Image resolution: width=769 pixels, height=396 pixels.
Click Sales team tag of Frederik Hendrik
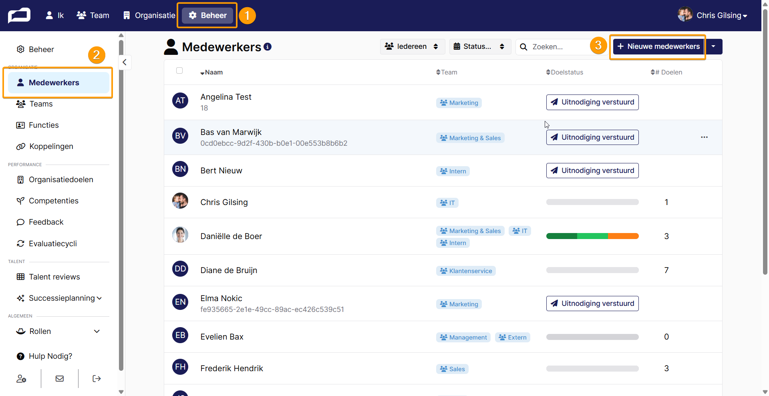(452, 369)
